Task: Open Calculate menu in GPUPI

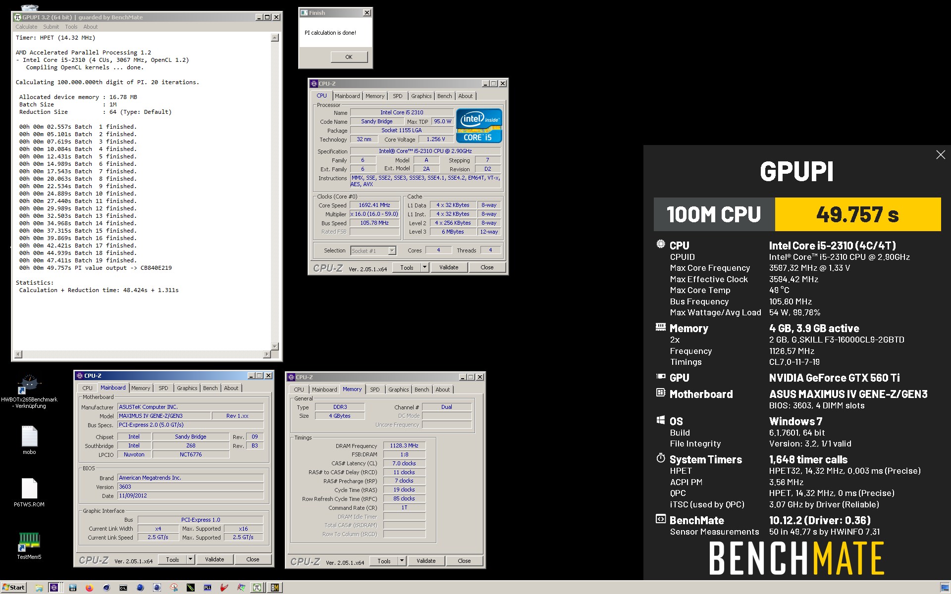Action: pyautogui.click(x=26, y=27)
